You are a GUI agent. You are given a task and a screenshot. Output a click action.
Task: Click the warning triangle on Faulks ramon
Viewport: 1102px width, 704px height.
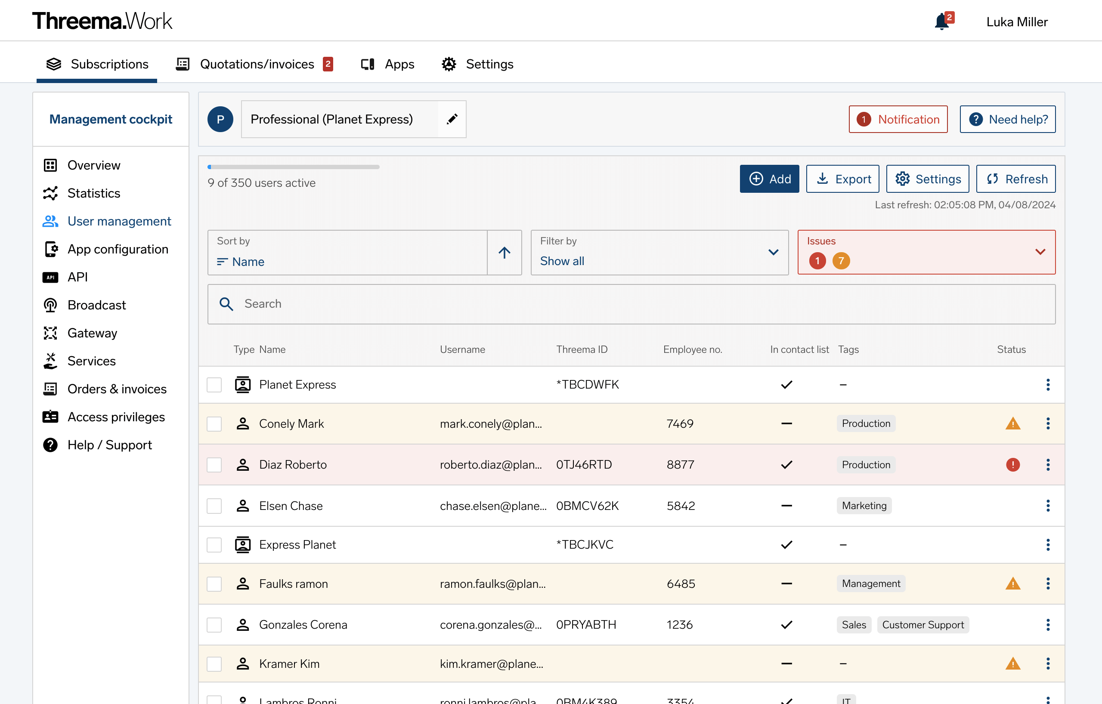tap(1012, 584)
